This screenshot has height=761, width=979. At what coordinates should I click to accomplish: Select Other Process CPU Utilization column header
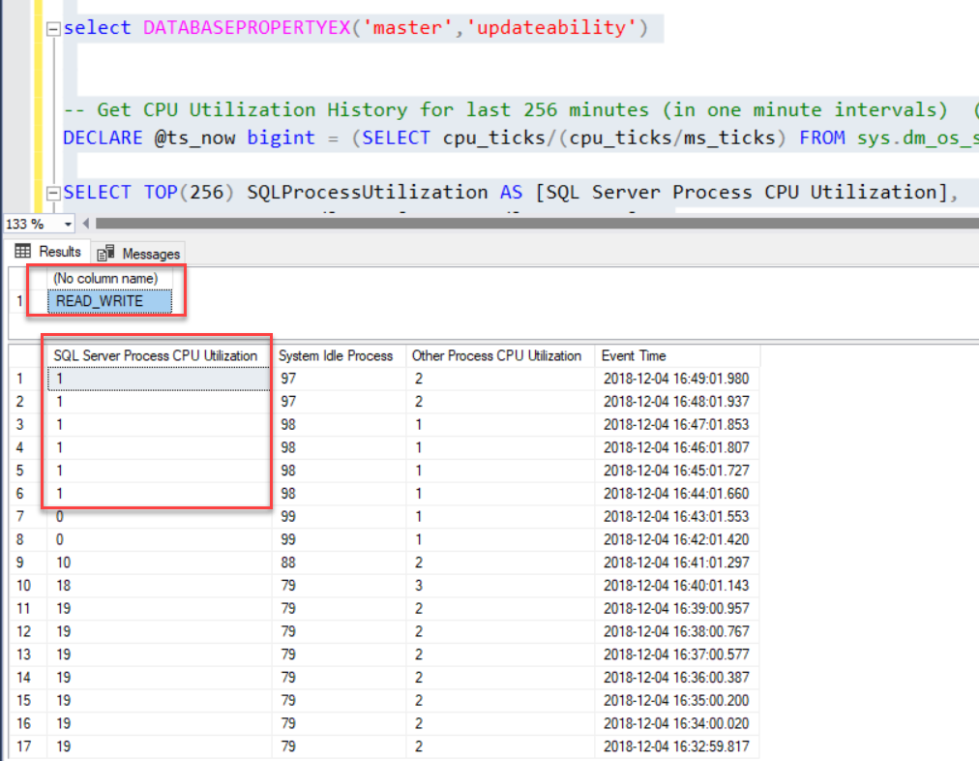[496, 355]
